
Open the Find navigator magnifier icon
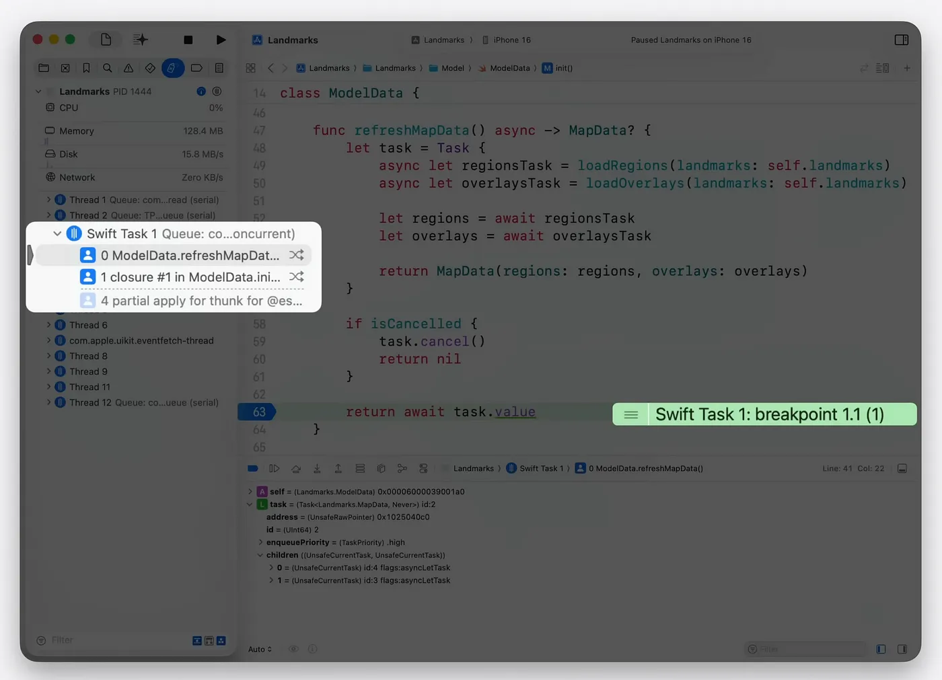(108, 68)
